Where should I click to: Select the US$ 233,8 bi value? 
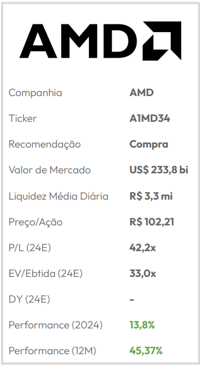click(159, 170)
